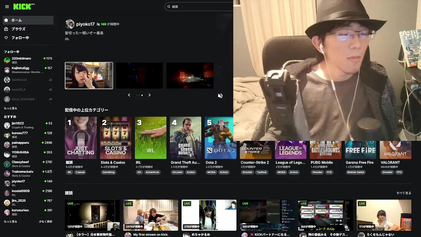This screenshot has height=237, width=421.
Task: Open Grand Theft Auto category card
Action: coord(186,138)
